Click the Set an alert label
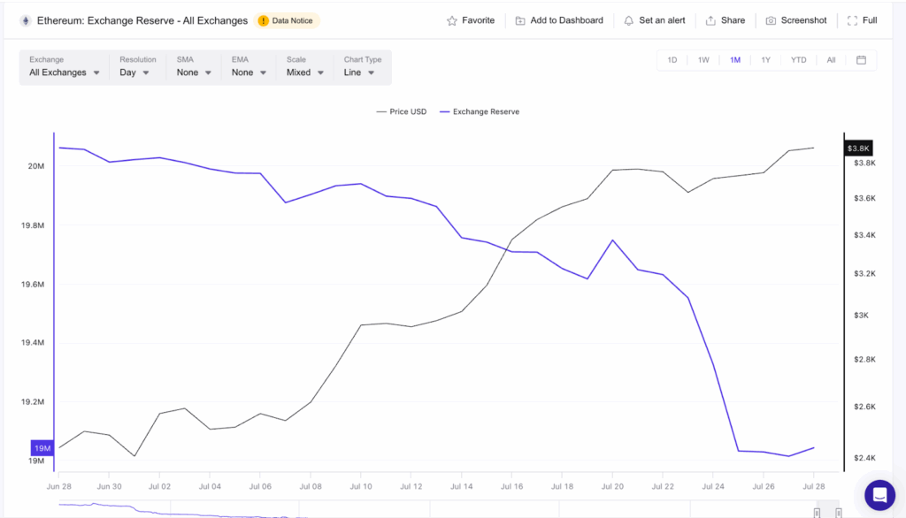Screen dimensions: 906x518 [662, 20]
